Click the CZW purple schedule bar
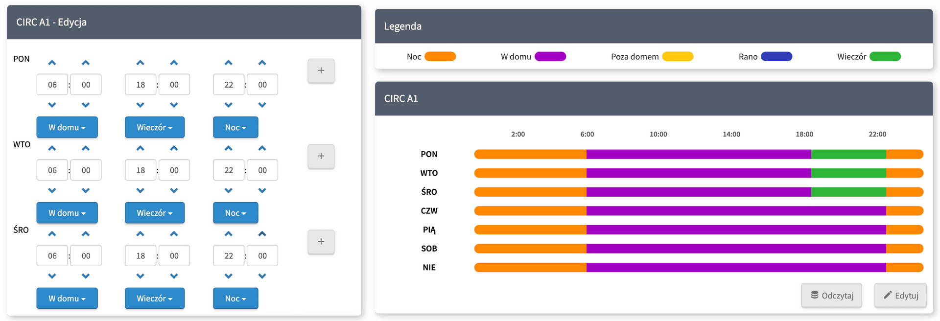 [736, 211]
